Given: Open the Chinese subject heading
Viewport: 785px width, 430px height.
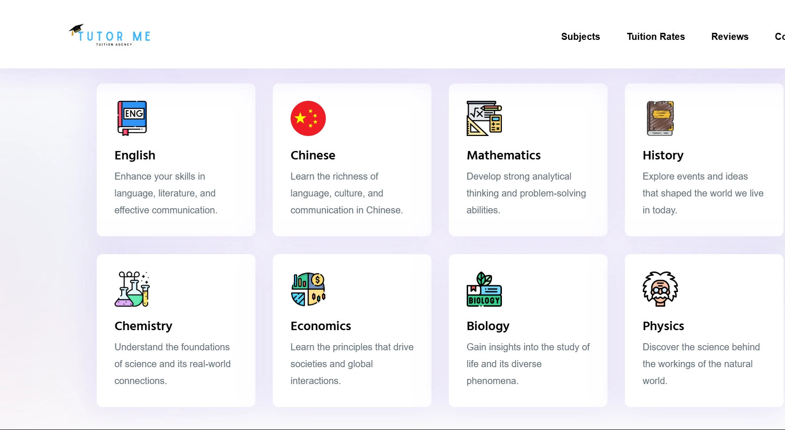Looking at the screenshot, I should tap(313, 155).
